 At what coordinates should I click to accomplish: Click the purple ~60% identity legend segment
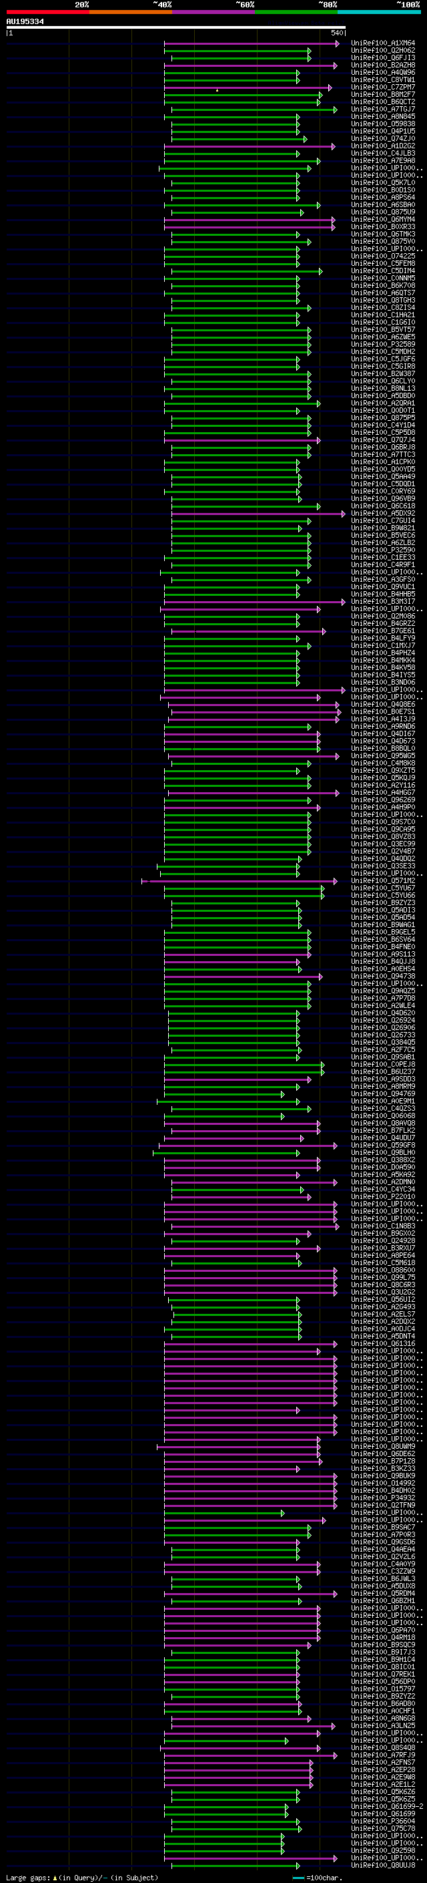click(x=214, y=12)
